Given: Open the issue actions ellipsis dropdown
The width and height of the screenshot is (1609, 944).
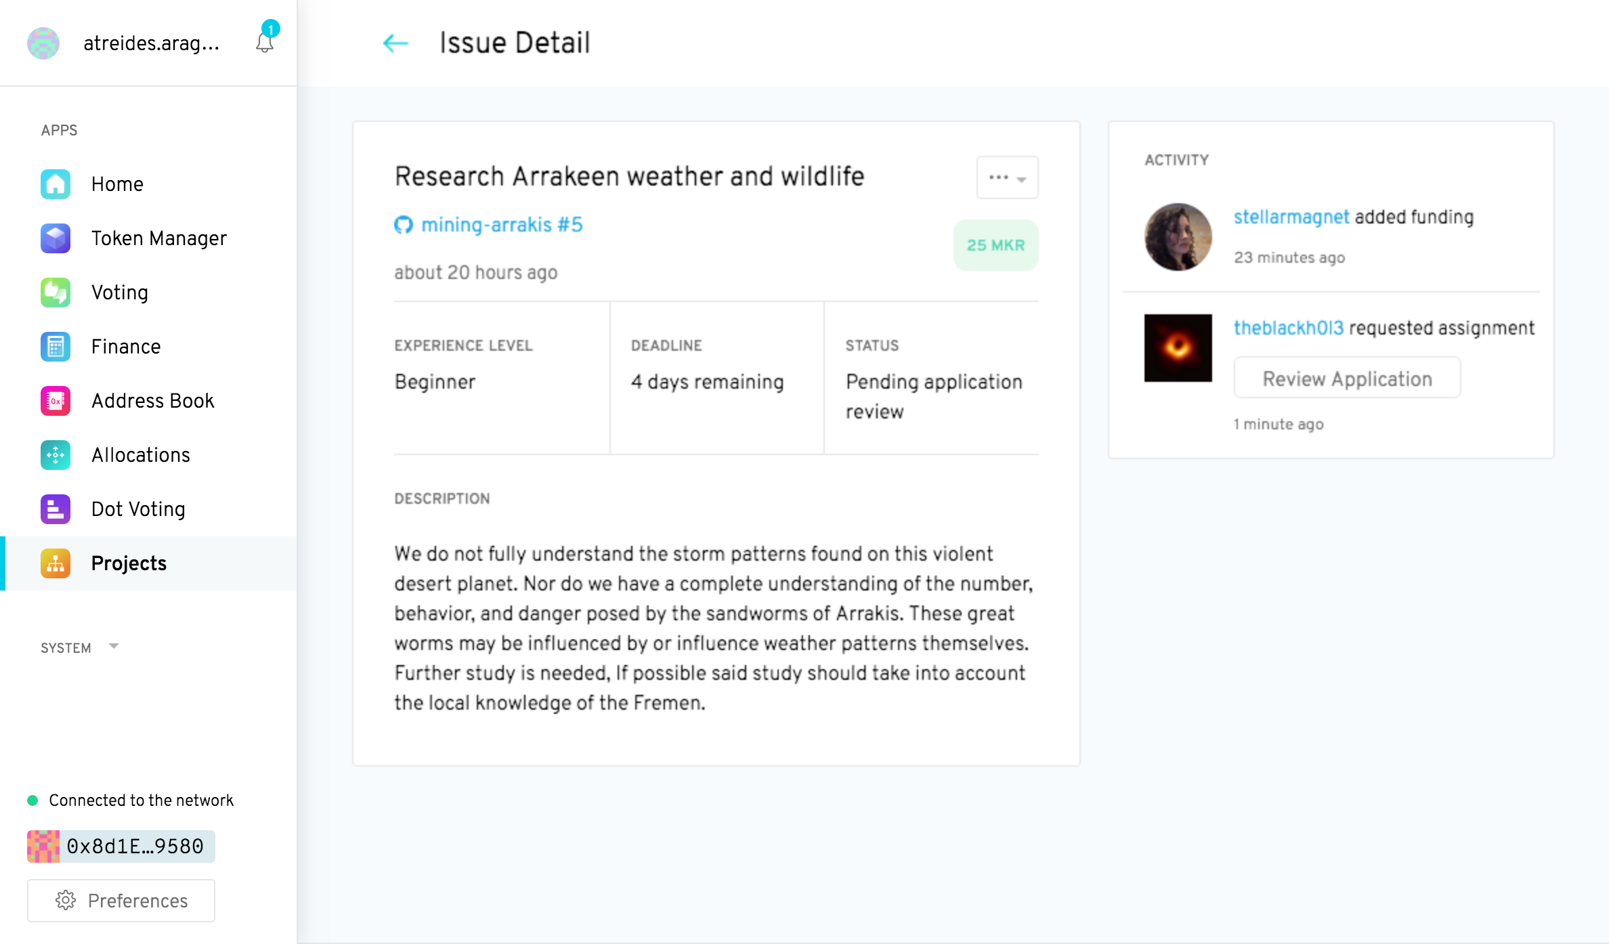Looking at the screenshot, I should [x=1007, y=177].
